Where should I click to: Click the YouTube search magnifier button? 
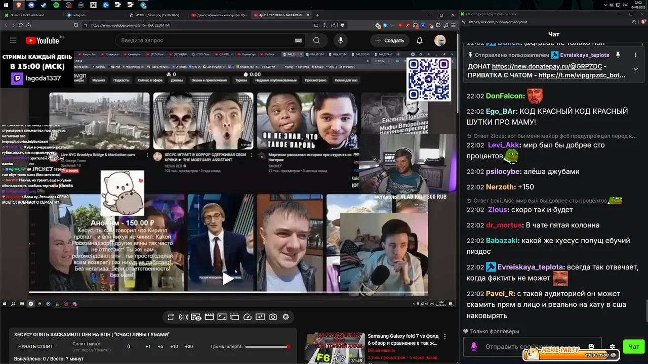coord(316,40)
